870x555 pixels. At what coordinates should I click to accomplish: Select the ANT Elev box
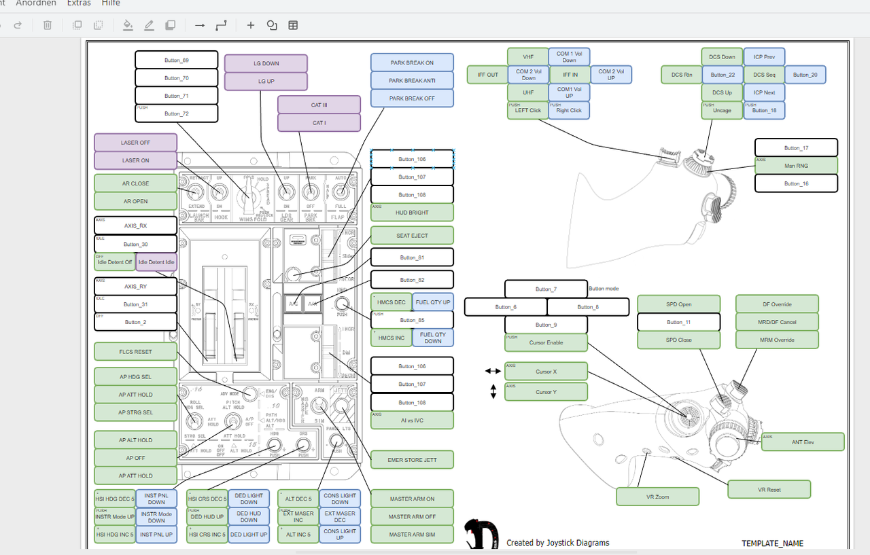[x=803, y=442]
